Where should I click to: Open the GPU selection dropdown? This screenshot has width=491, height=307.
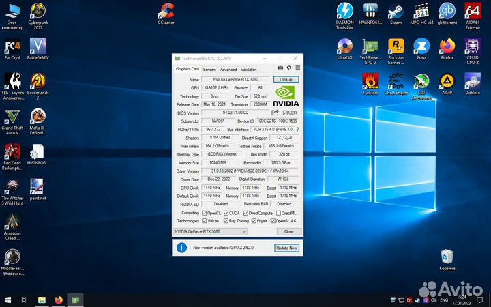pyautogui.click(x=210, y=231)
